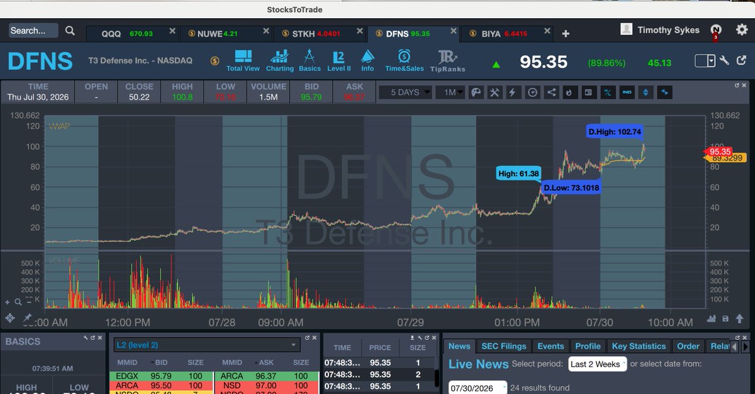
Task: Open the Profile tab
Action: (588, 346)
